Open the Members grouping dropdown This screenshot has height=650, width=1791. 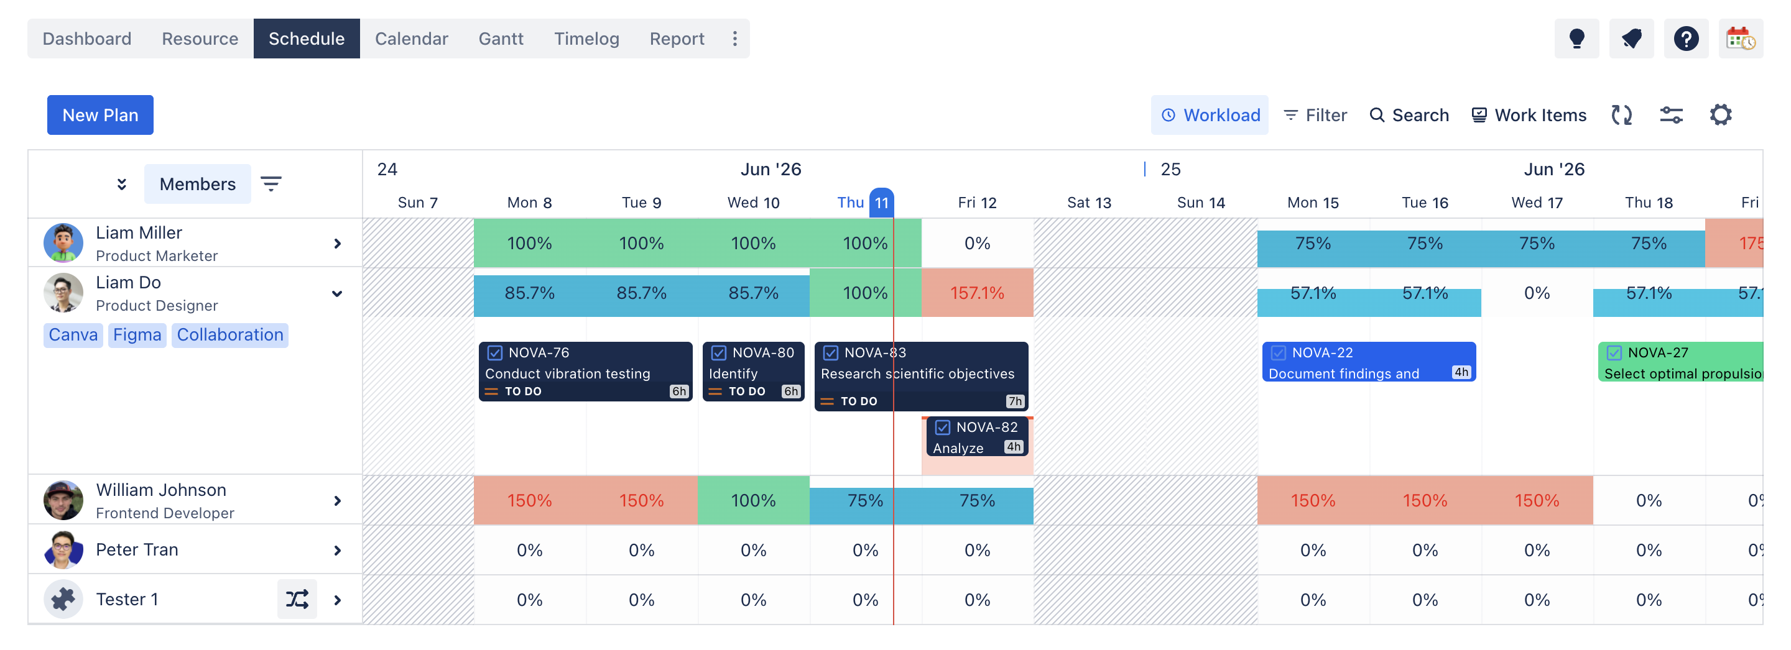tap(198, 184)
